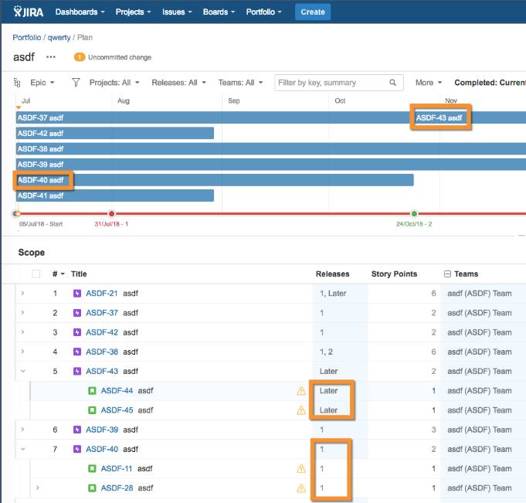Click the warning icon on ASDF-44

point(301,391)
